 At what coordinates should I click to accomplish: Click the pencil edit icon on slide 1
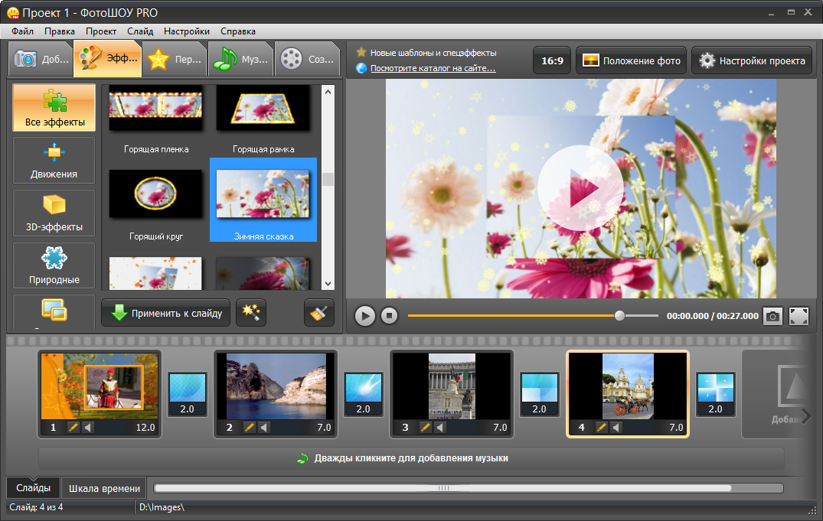pyautogui.click(x=73, y=428)
